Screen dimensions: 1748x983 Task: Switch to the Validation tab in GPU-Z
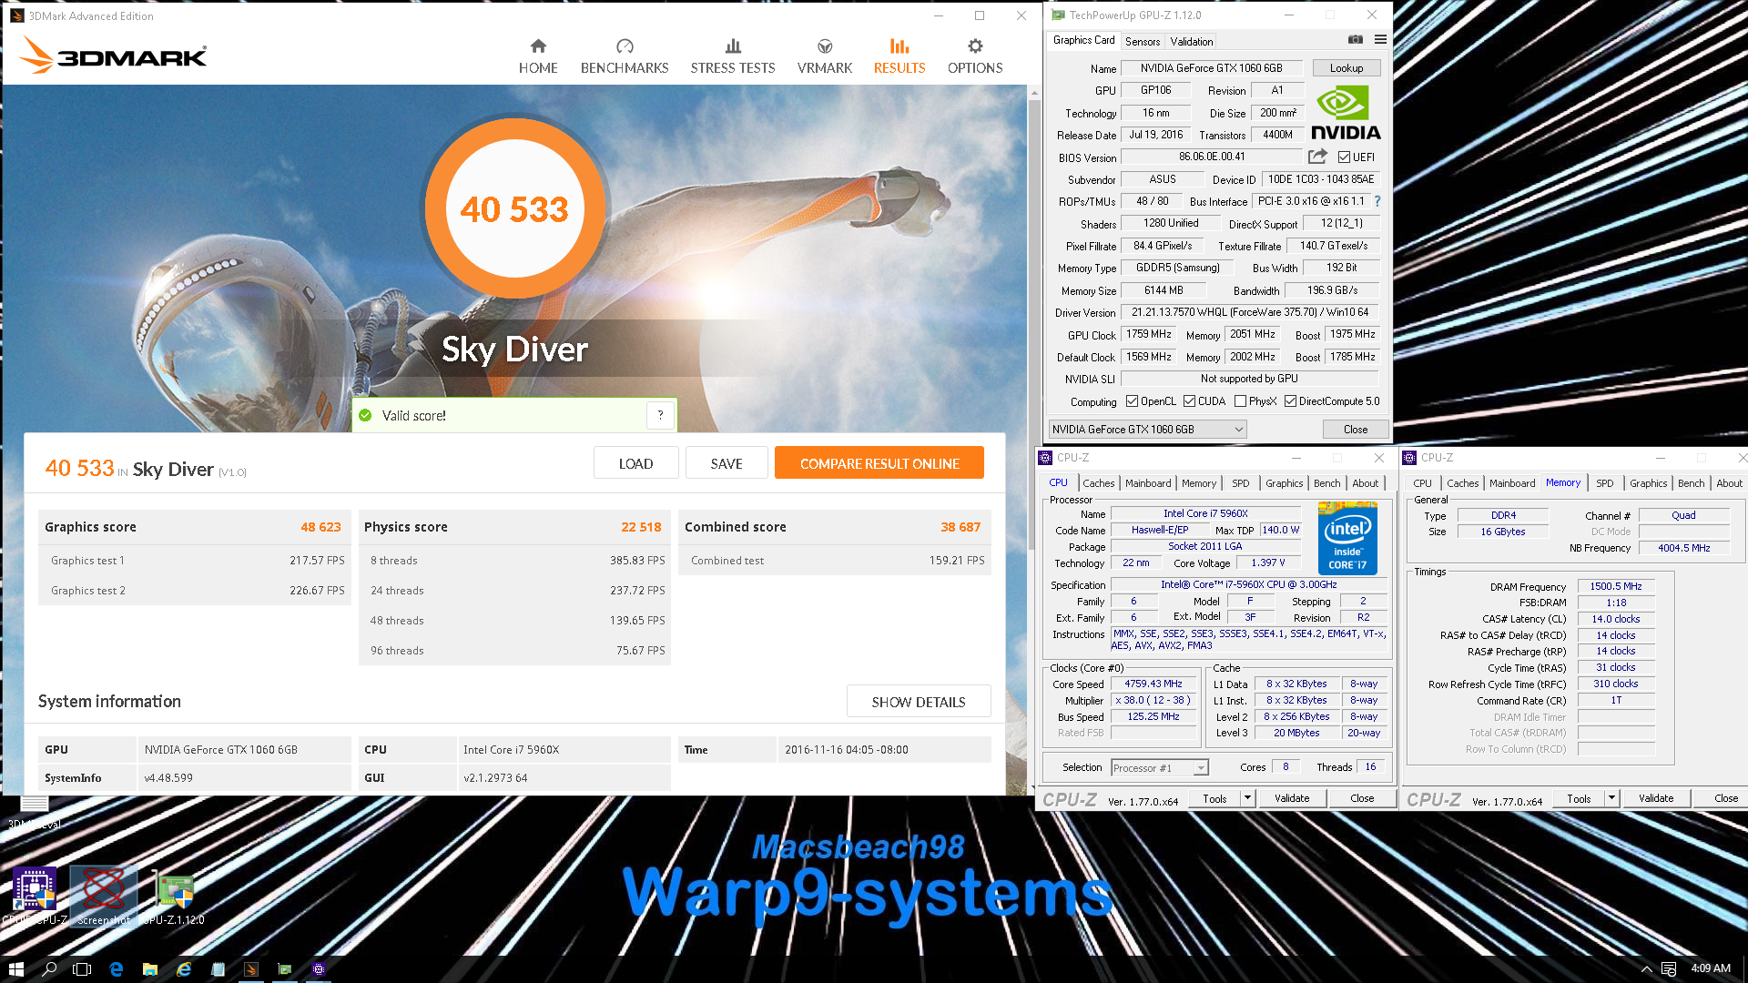pos(1191,42)
